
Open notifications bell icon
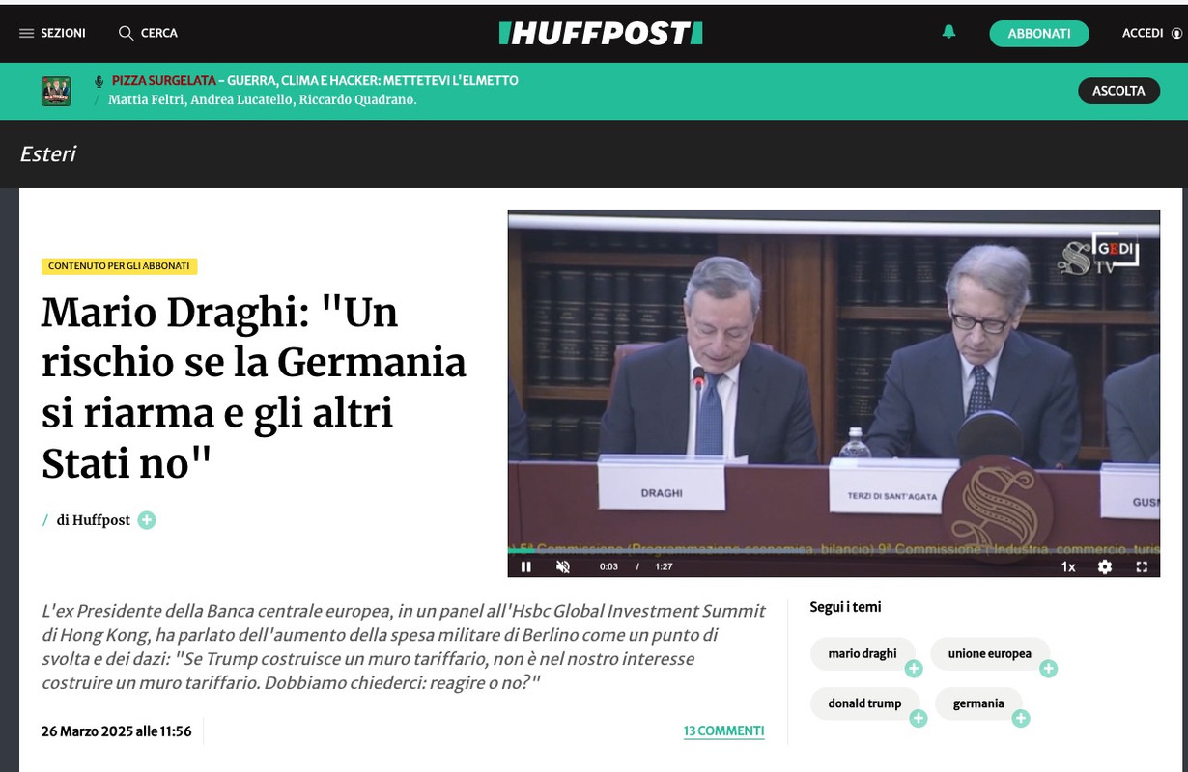(x=948, y=32)
